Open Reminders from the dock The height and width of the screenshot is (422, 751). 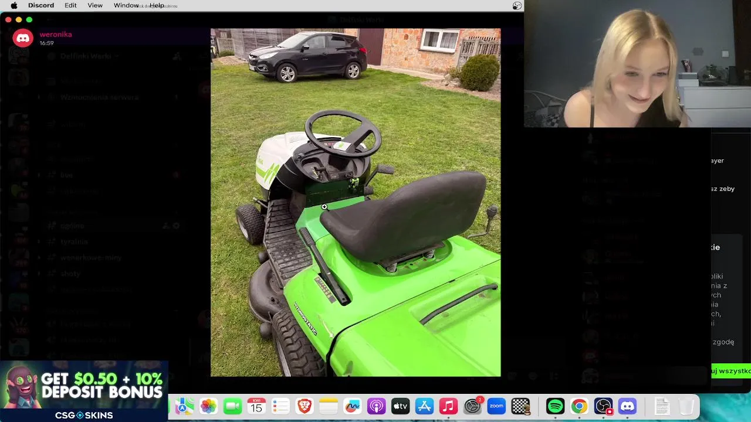(280, 406)
